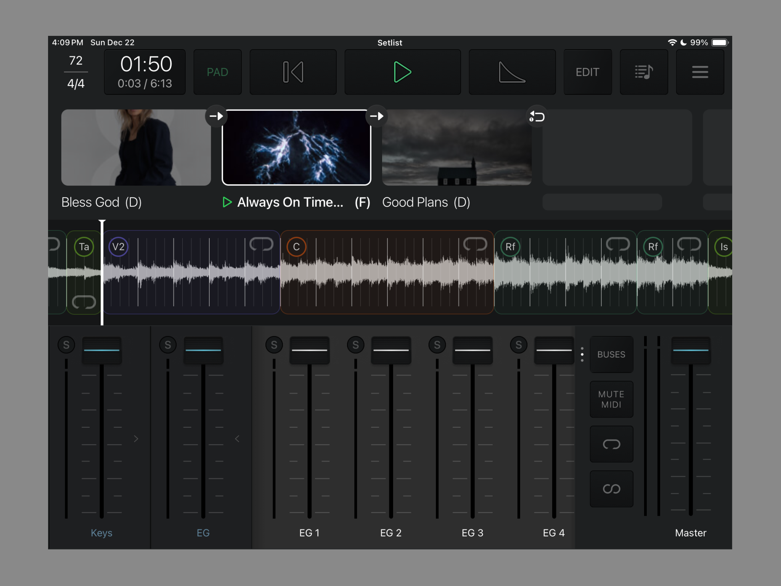Solo the EG 3 channel
Screen dimensions: 781x586
click(x=437, y=345)
